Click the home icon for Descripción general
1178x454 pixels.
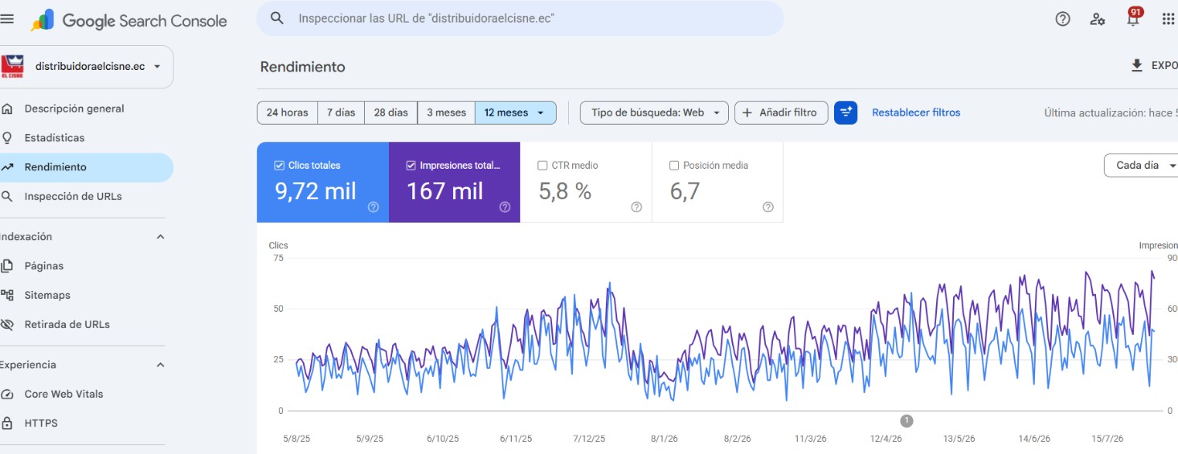tap(7, 108)
